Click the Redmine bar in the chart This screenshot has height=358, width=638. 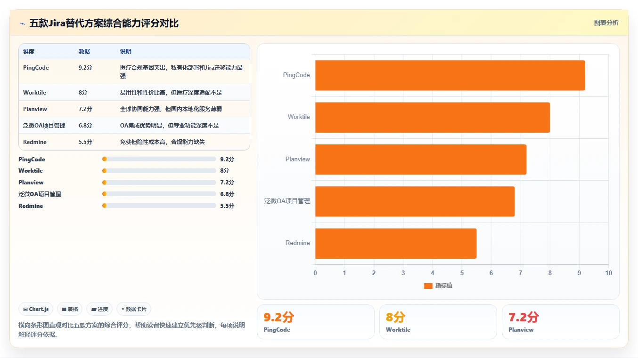396,243
